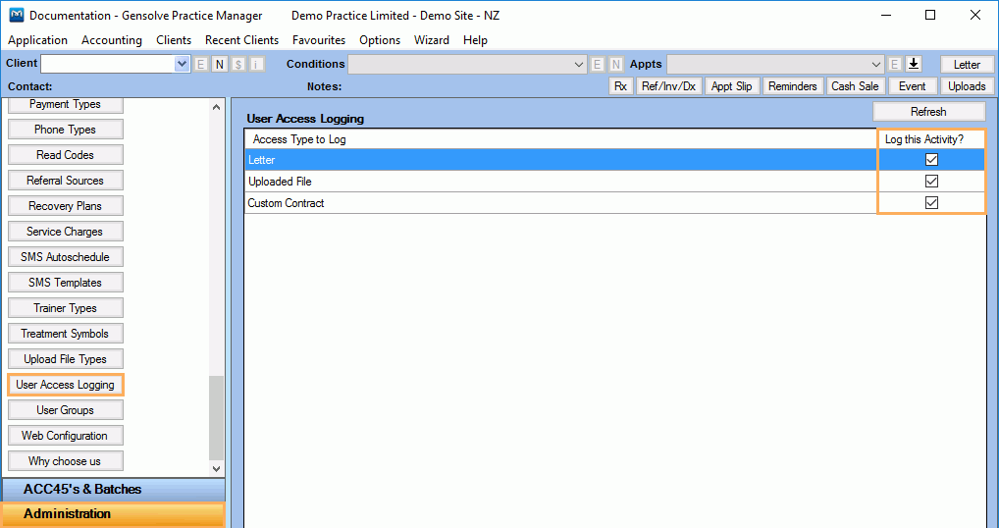Viewport: 999px width, 528px height.
Task: Toggle the Uploaded File logging checkbox
Action: point(931,182)
